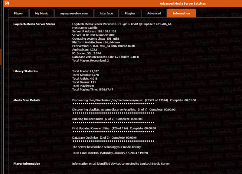
Task: Open the mysqueezebox.com tab
Action: [x=74, y=13]
